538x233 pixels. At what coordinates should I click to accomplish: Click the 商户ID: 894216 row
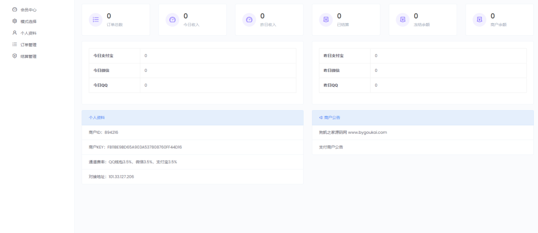coord(192,132)
